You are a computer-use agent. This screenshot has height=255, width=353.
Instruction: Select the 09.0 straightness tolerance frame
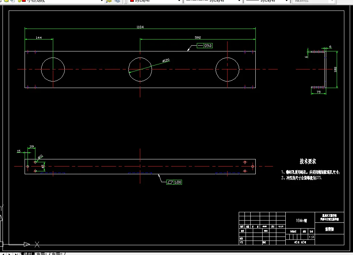[x=205, y=46]
